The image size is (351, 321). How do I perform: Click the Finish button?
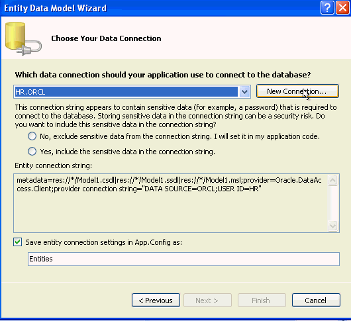pyautogui.click(x=262, y=300)
